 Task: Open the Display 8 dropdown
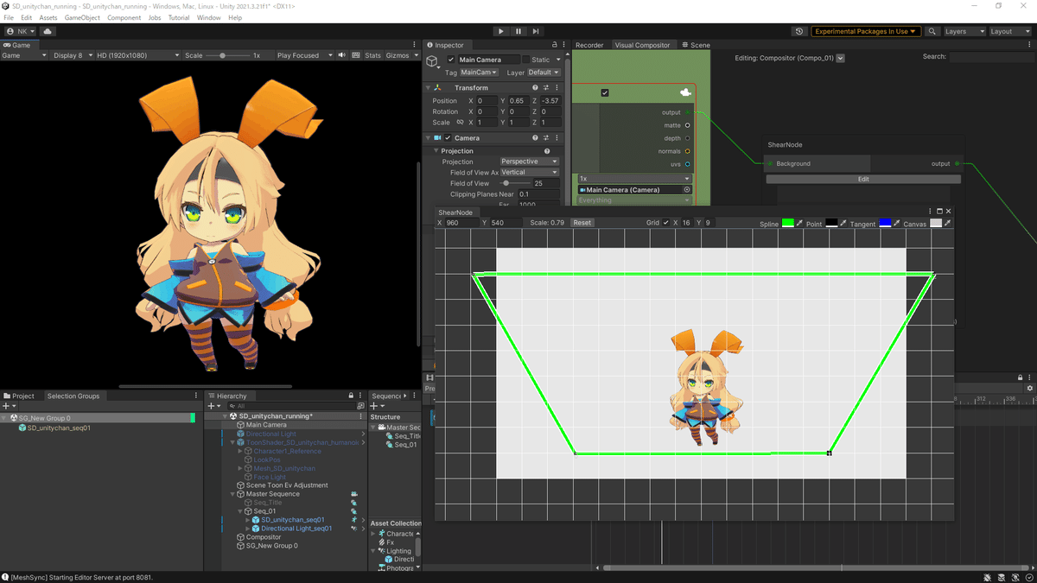72,55
